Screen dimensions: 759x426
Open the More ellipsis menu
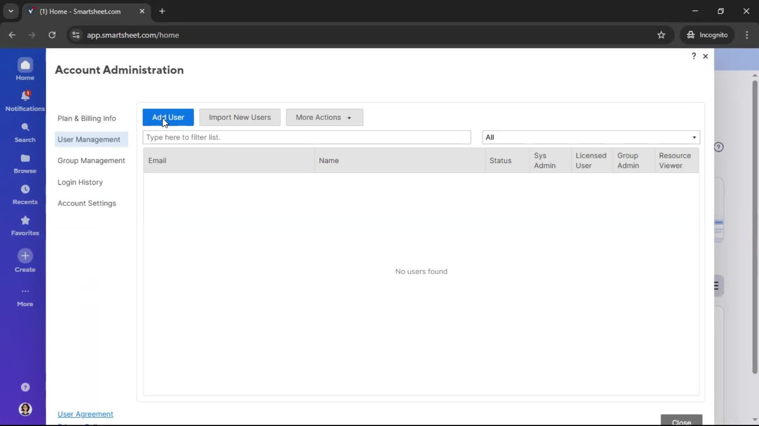pos(25,291)
